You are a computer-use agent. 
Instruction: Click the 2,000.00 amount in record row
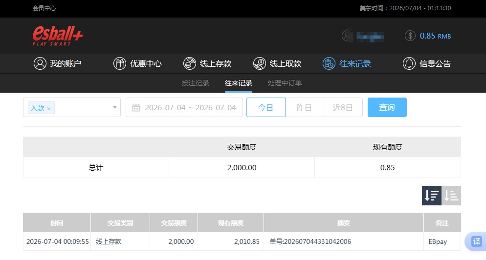[x=181, y=241]
